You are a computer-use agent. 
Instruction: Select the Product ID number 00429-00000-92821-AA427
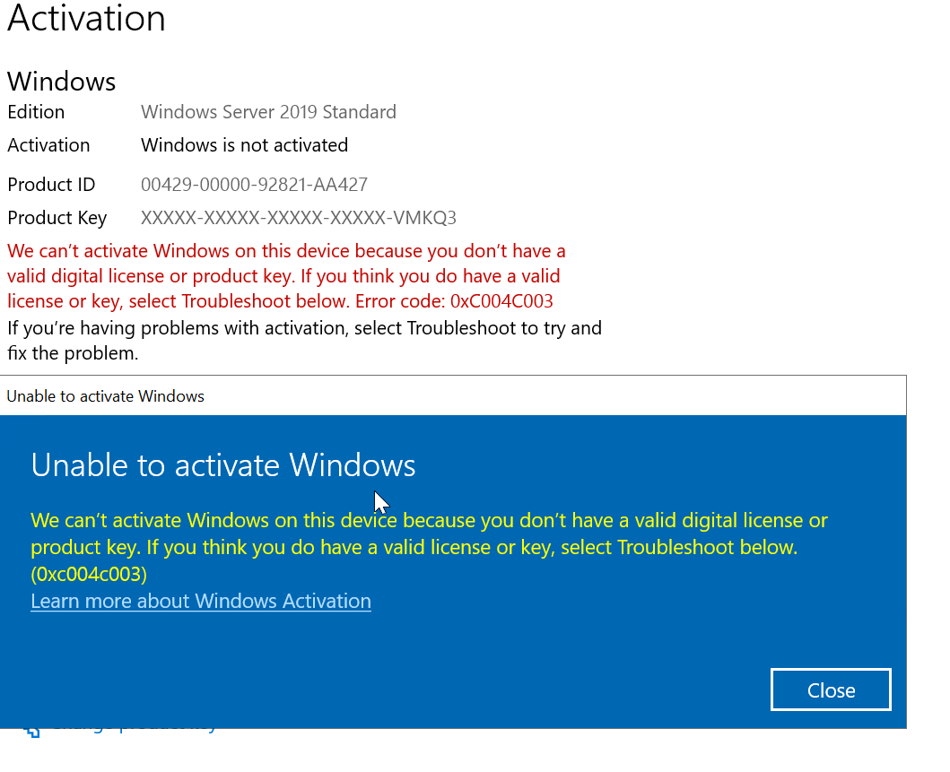[x=254, y=185]
